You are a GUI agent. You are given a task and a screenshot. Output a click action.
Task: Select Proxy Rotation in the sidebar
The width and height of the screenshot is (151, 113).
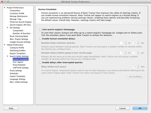pyautogui.click(x=19, y=65)
